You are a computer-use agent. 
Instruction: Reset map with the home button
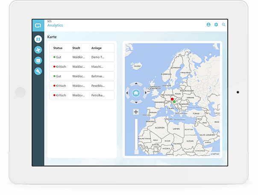136,93
